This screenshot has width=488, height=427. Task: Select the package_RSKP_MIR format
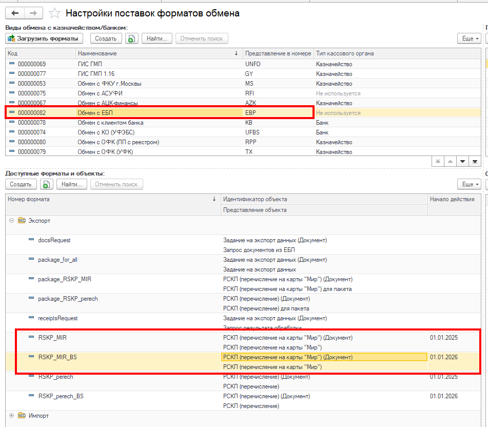243,284
